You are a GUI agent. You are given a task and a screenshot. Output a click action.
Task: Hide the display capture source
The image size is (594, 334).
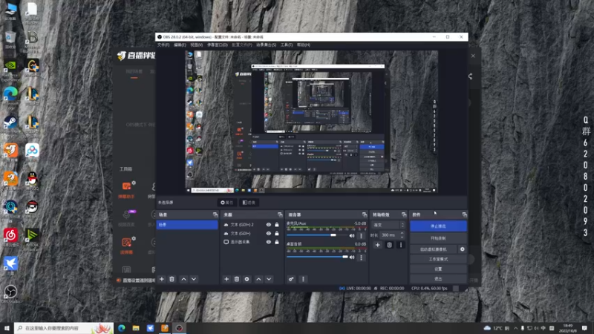click(x=269, y=242)
